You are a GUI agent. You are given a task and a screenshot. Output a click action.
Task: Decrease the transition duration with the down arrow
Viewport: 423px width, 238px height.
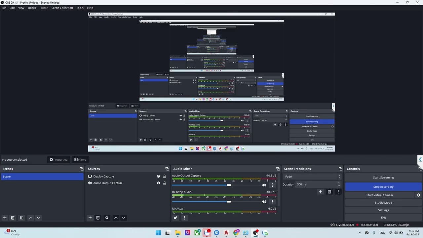click(x=339, y=186)
